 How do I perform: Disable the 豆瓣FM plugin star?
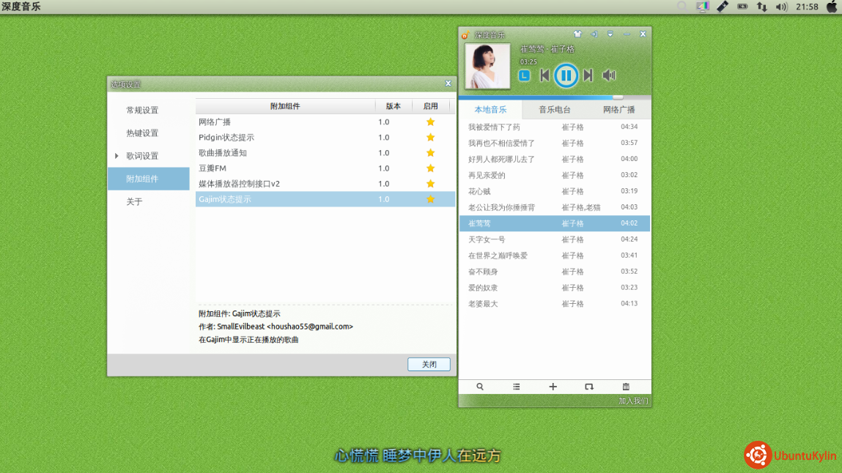pos(431,168)
